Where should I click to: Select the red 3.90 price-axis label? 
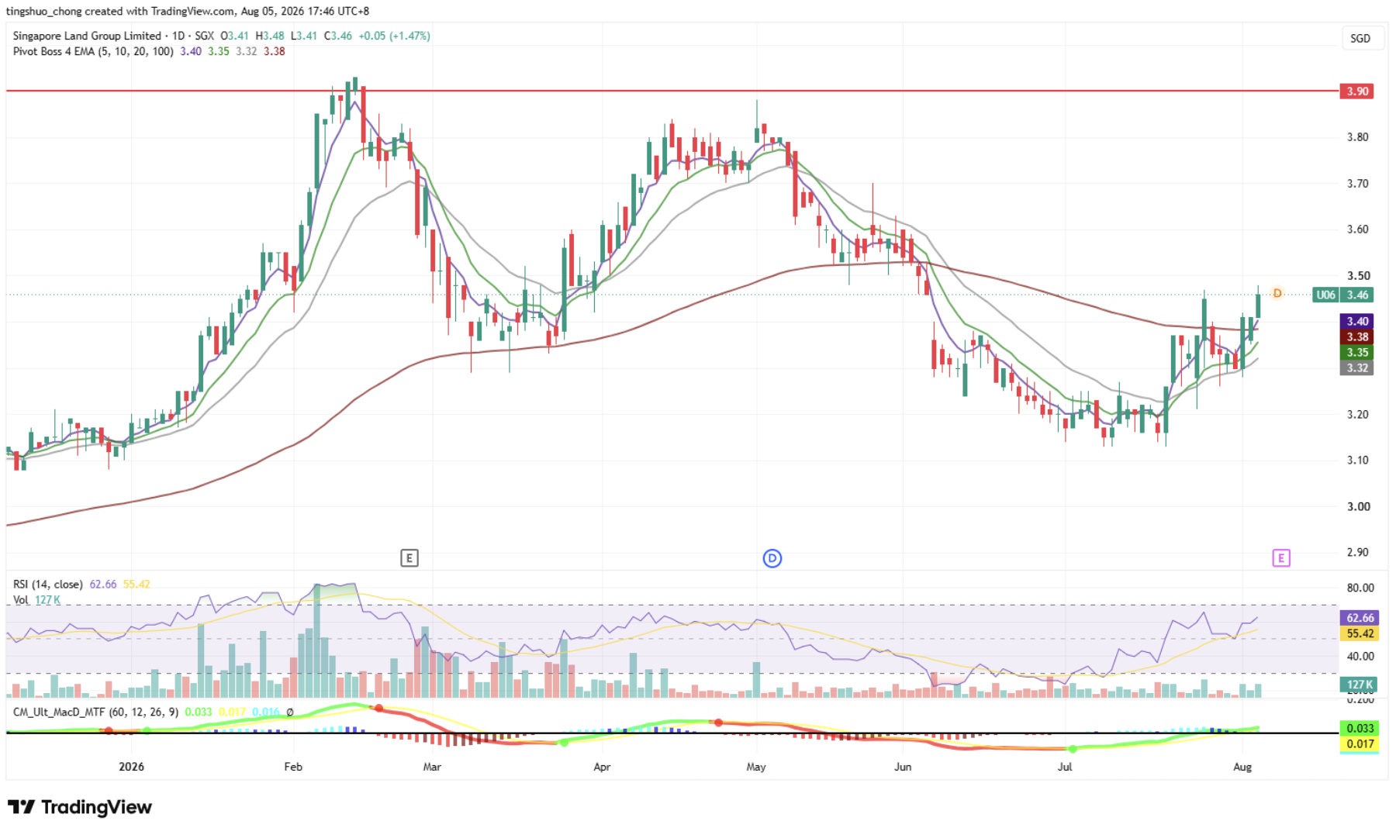click(1356, 91)
